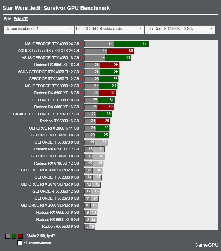Viewport: 221px width, 251px height.
Task: Remove GEFORCE RTX 3070 8 GB via red X
Action: pyautogui.click(x=81, y=142)
